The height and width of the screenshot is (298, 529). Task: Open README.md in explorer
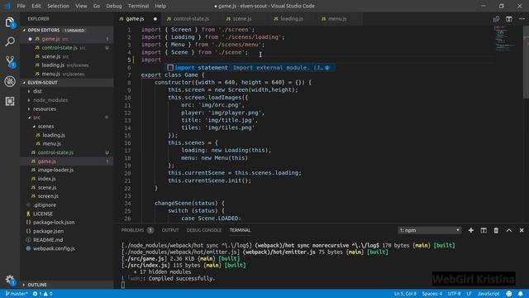click(48, 240)
